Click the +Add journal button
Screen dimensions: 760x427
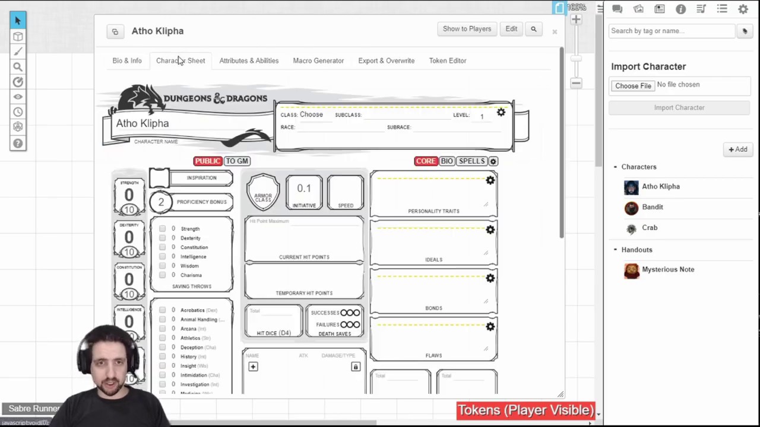738,149
